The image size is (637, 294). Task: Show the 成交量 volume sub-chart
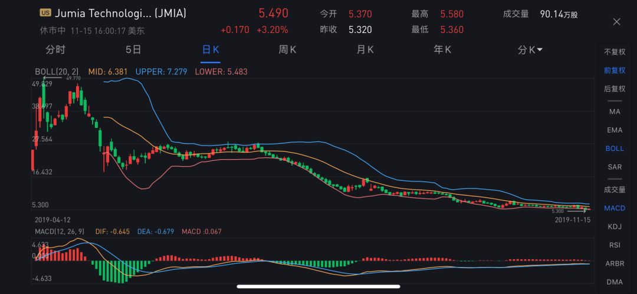(x=615, y=189)
